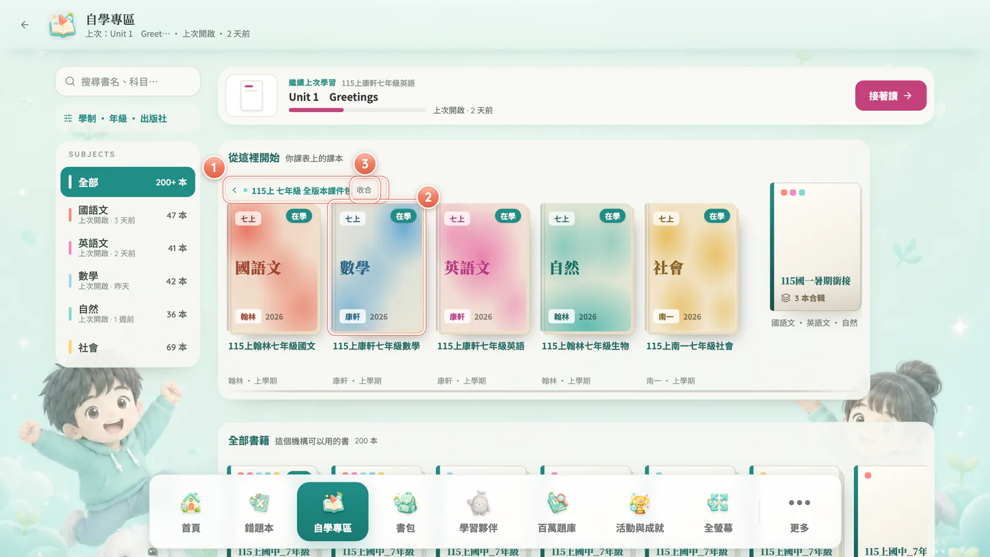Switch to 全螢幕 fullscreen mode
Viewport: 990px width, 557px height.
(718, 512)
